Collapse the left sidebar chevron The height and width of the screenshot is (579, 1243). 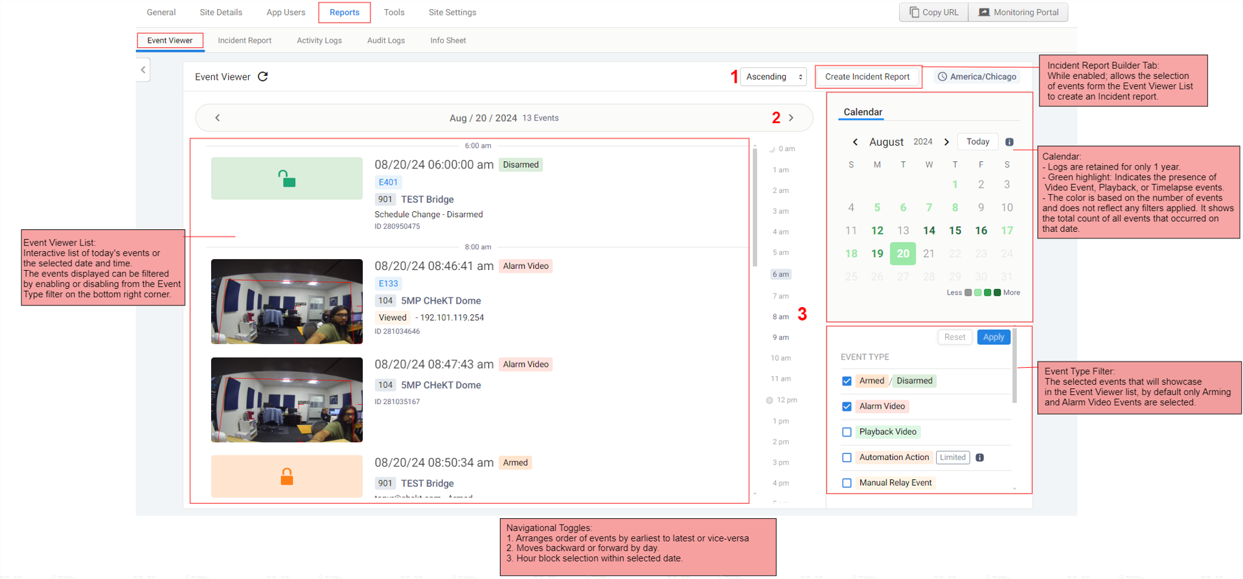pyautogui.click(x=143, y=70)
